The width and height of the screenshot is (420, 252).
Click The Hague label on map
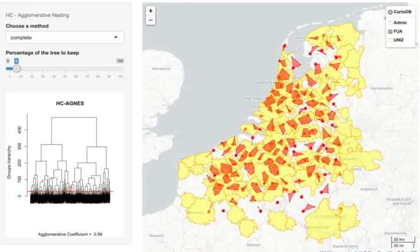pos(254,98)
